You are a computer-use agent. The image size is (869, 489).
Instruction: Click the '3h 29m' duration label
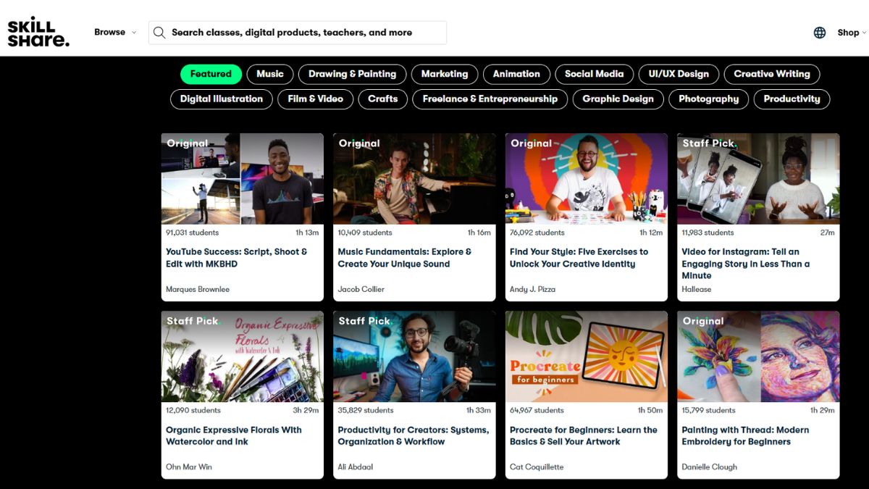point(306,411)
